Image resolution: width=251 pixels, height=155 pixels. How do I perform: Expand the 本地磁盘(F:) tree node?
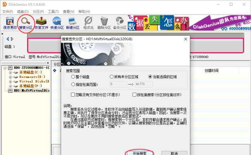coord(10,86)
